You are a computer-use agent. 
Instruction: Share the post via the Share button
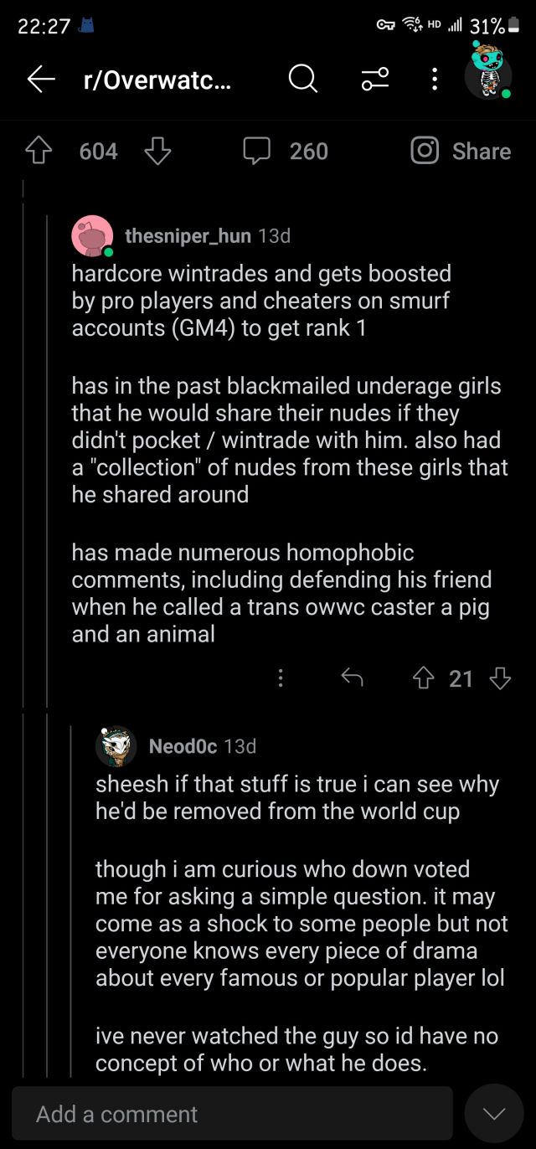pos(461,152)
